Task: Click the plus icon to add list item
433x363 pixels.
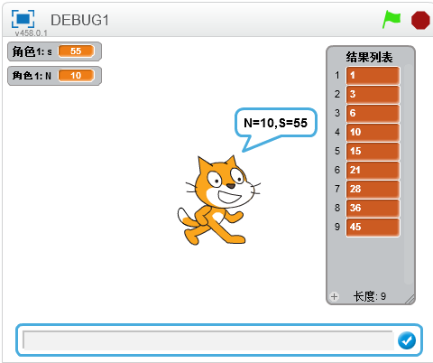Action: point(334,296)
